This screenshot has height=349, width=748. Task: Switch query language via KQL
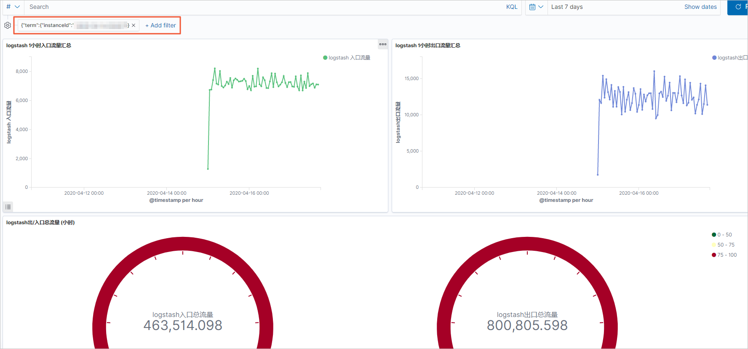[x=512, y=7]
